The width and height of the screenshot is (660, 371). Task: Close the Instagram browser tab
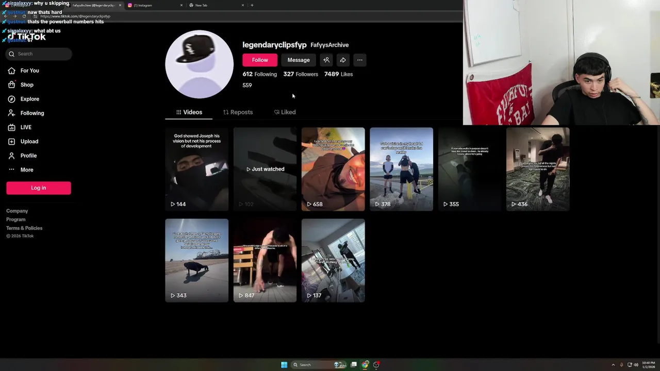[x=181, y=5]
